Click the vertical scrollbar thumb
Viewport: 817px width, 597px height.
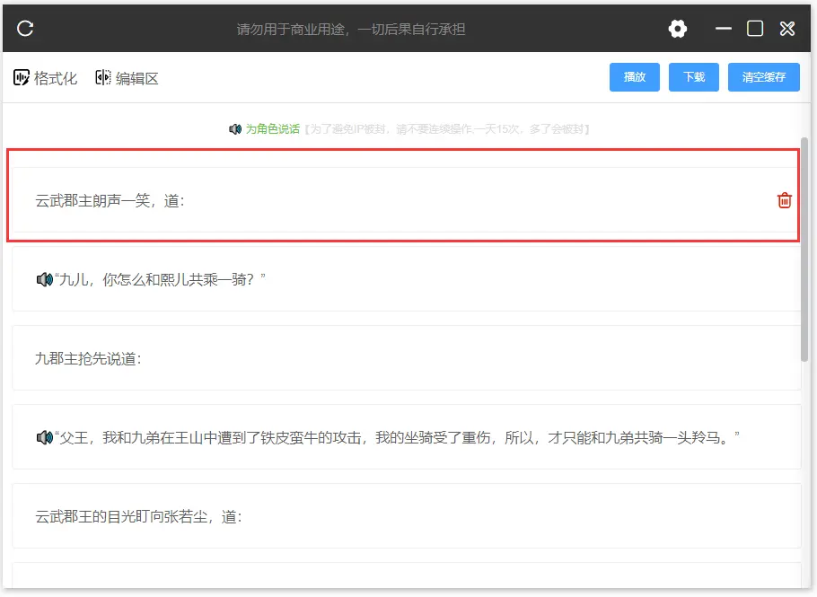pos(804,249)
